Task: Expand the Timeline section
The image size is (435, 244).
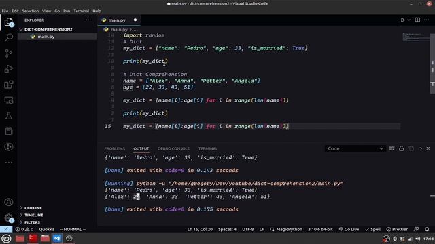Action: point(57,215)
